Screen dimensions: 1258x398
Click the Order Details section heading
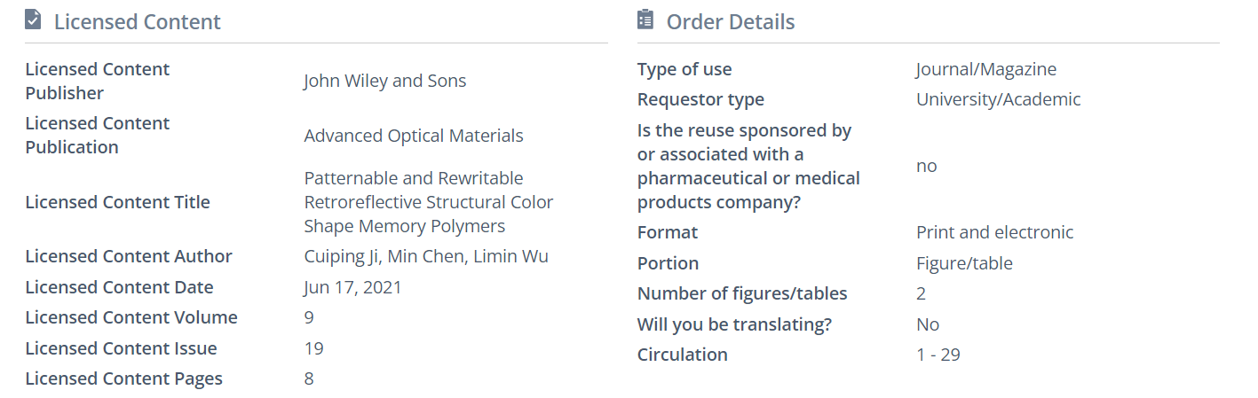click(x=730, y=22)
